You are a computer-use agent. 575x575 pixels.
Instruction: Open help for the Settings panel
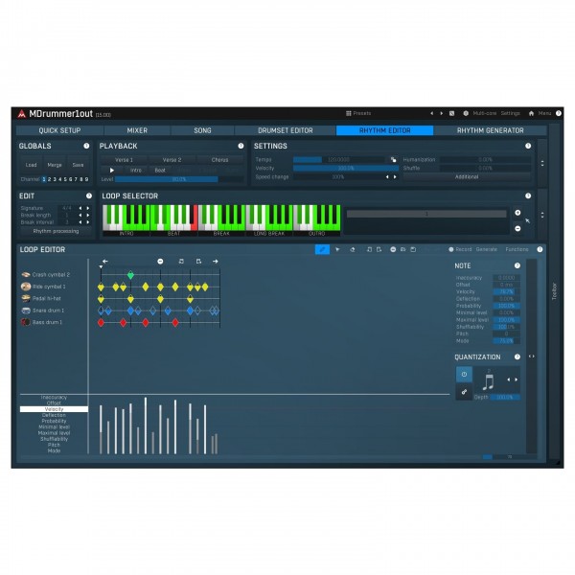[528, 146]
